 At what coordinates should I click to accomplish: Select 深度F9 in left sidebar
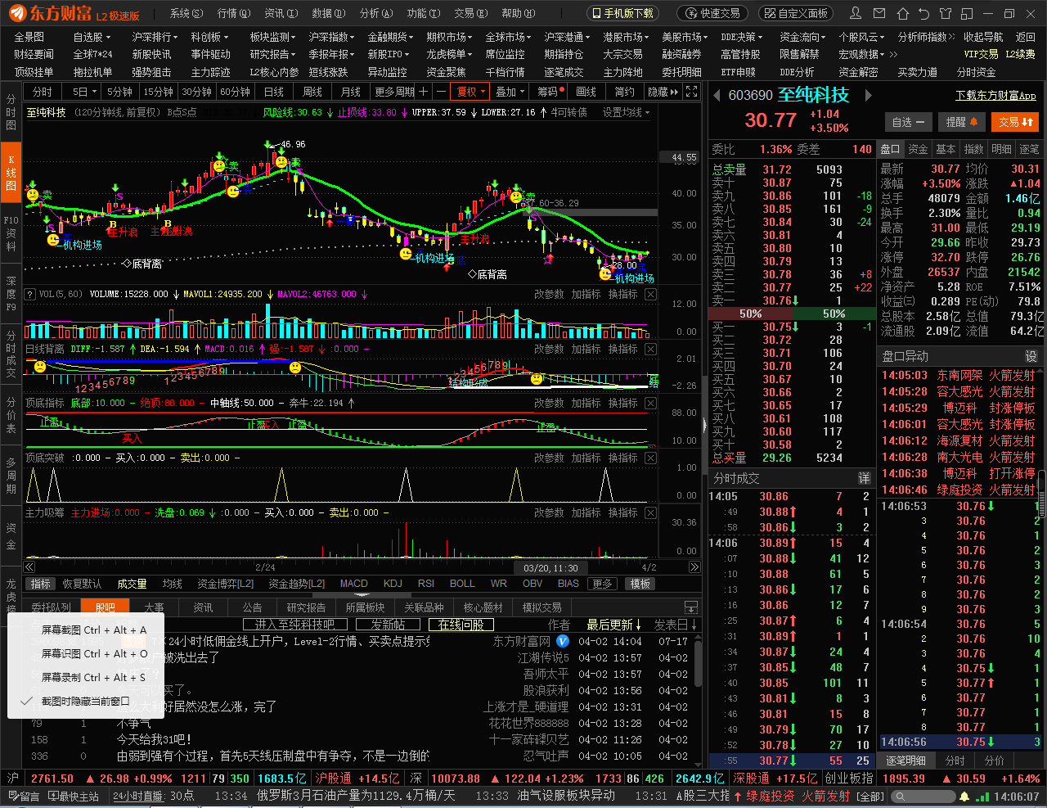click(x=11, y=294)
